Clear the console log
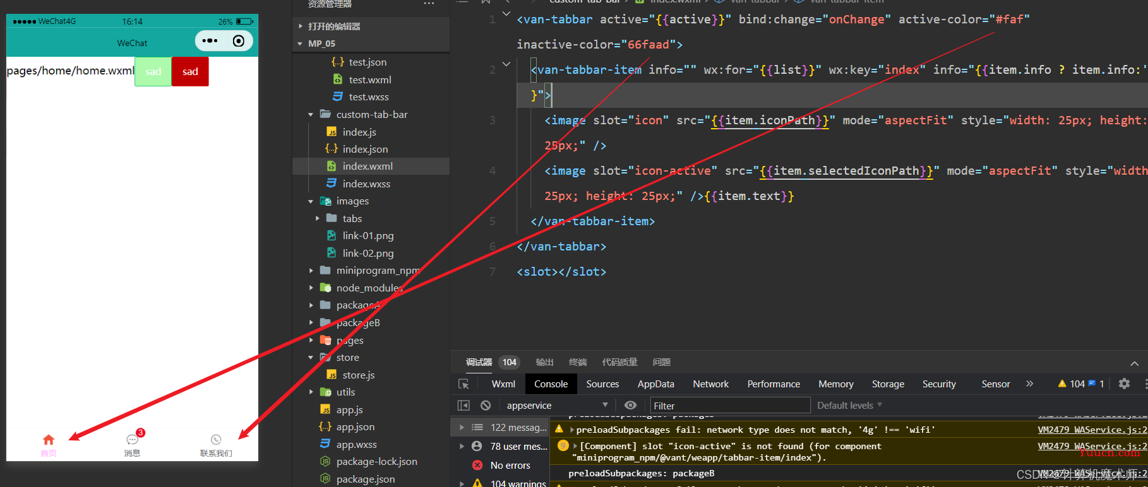The width and height of the screenshot is (1148, 487). pos(486,405)
